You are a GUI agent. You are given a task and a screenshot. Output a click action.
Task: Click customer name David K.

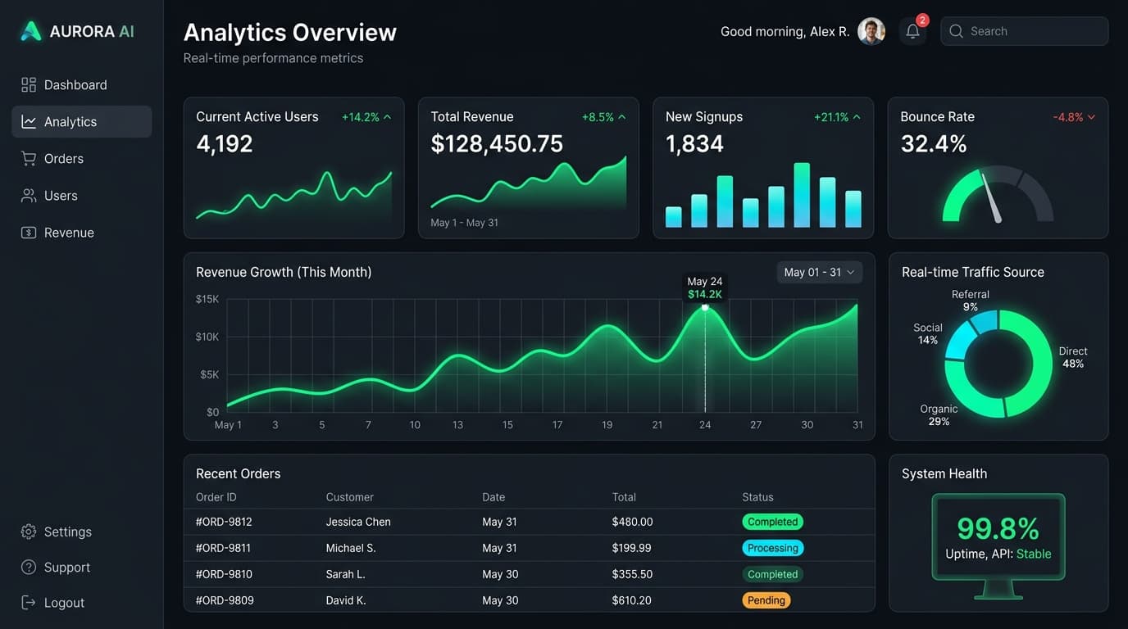(346, 600)
